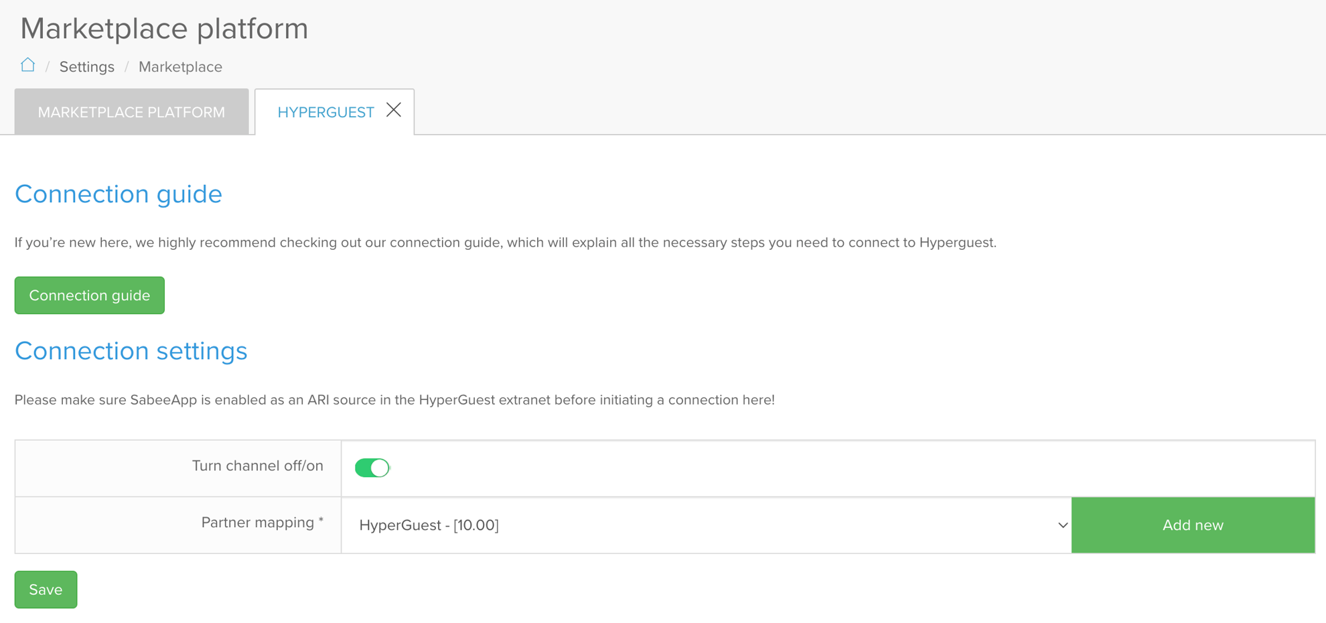
Task: Click the Partner mapping required field label
Action: click(261, 523)
